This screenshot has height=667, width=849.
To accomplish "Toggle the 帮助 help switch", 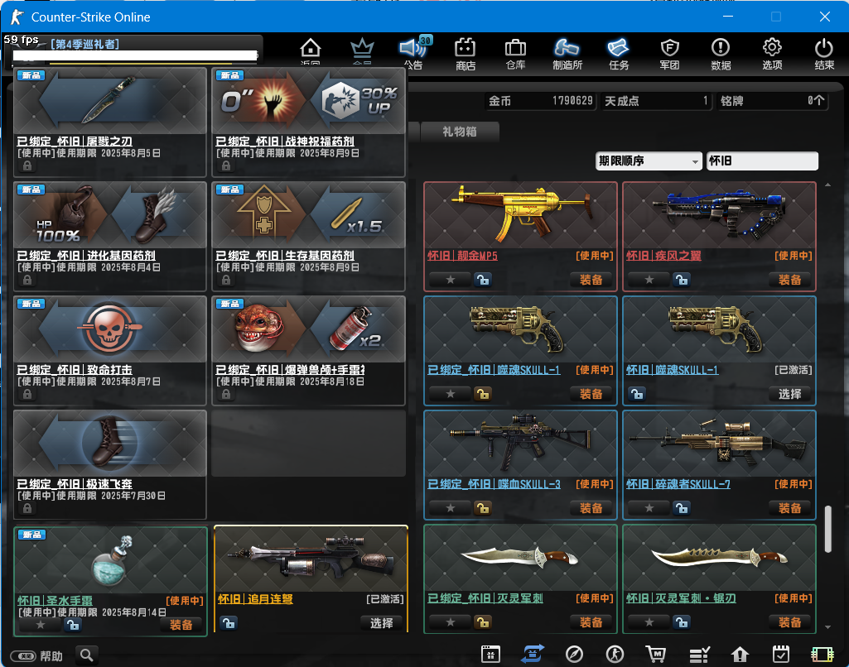I will [x=23, y=656].
